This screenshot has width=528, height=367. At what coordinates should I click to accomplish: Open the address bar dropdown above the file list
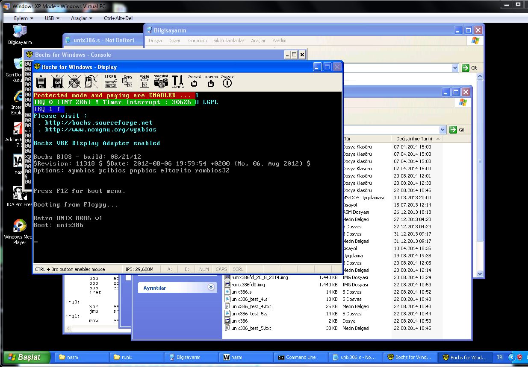pos(442,130)
